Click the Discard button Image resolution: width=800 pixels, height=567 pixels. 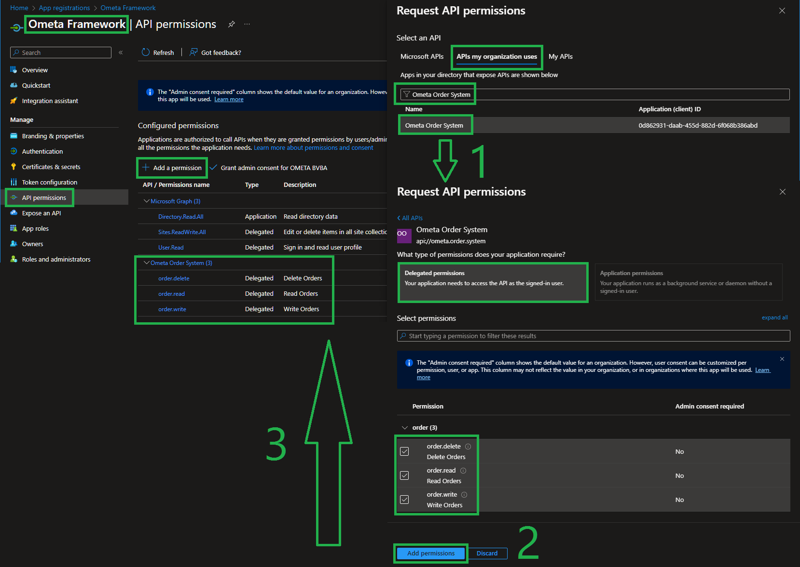(487, 553)
